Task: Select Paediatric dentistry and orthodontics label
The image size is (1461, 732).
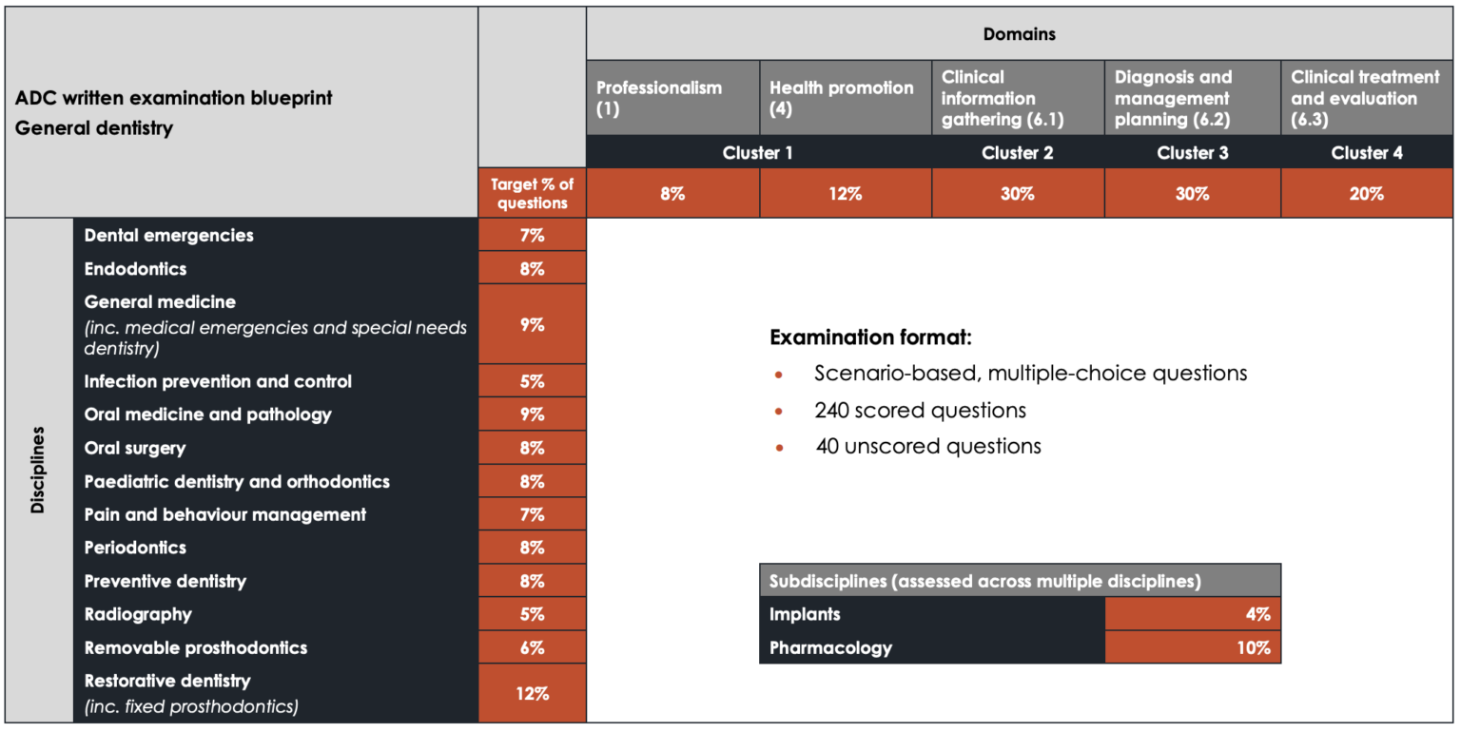Action: [237, 481]
